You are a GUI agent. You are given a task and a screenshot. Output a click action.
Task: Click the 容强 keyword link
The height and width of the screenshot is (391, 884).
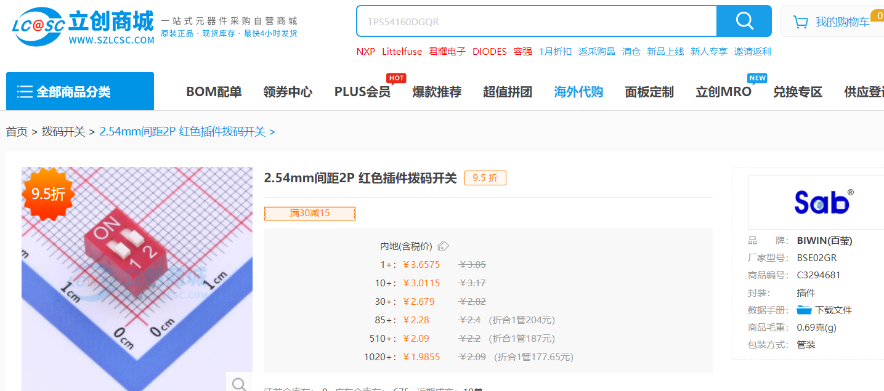tap(523, 51)
